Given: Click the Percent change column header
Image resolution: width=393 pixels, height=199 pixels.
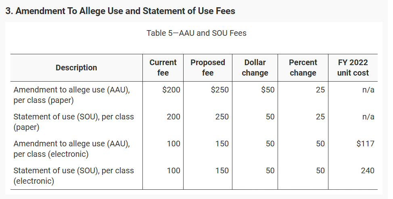Looking at the screenshot, I should coord(303,68).
